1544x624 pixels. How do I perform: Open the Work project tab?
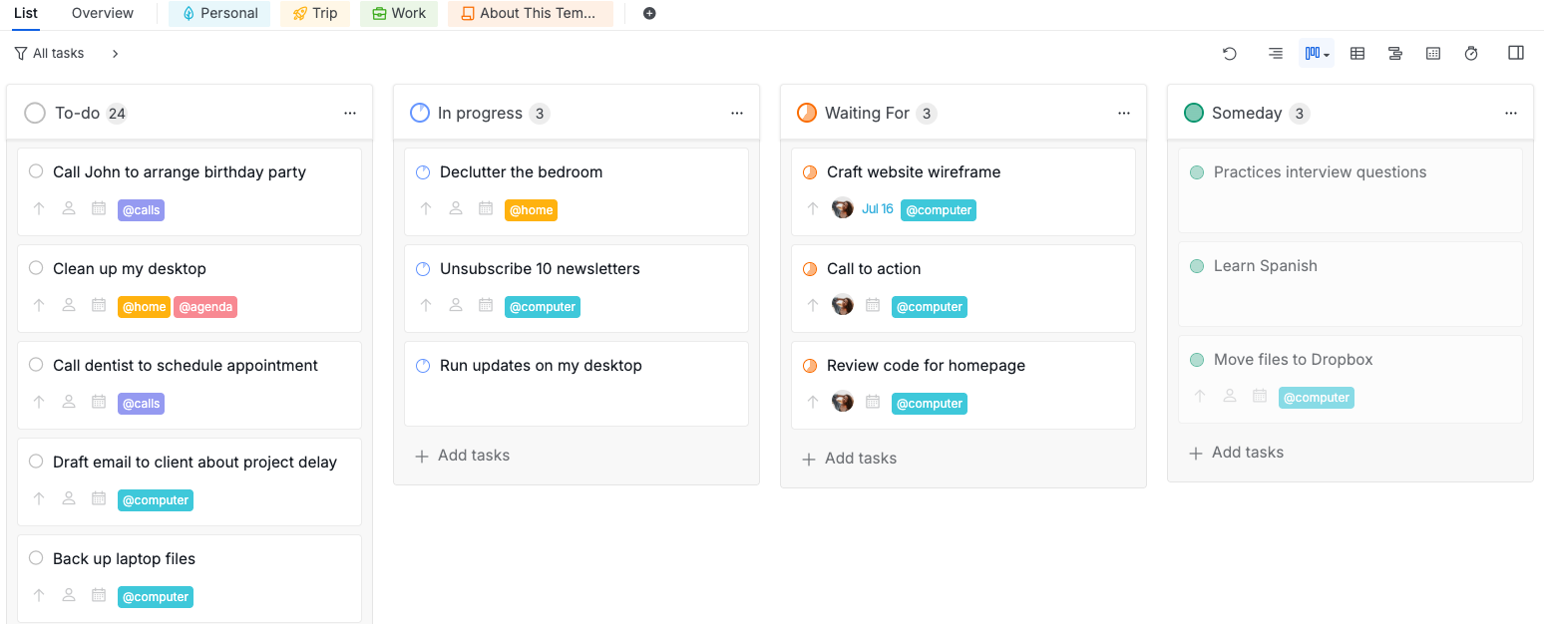tap(399, 14)
